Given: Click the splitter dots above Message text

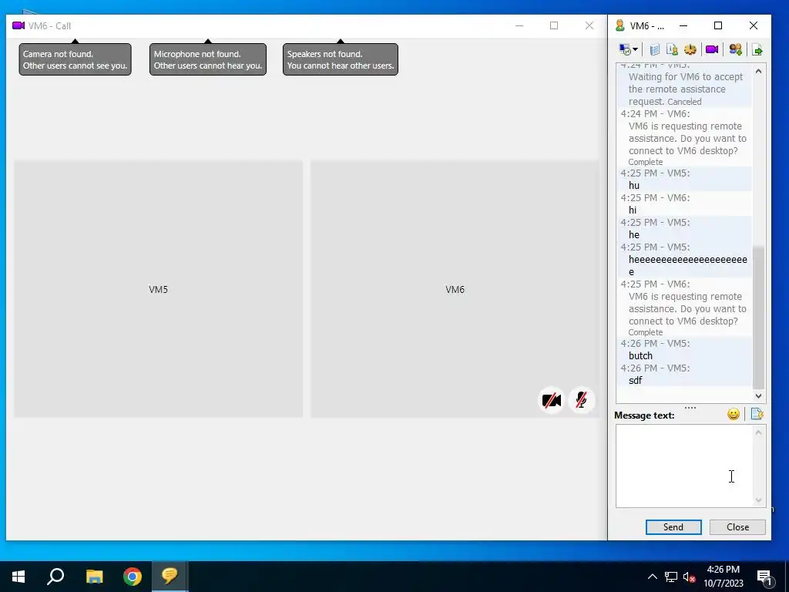Looking at the screenshot, I should coord(690,408).
